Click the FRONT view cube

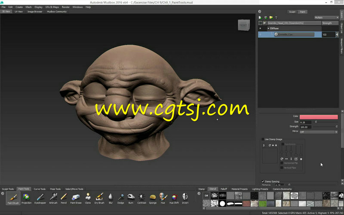[244, 25]
